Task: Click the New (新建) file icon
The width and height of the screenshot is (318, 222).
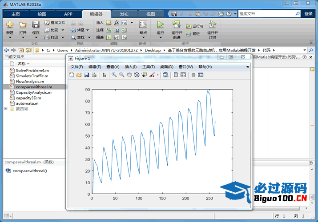Action: tap(10, 24)
